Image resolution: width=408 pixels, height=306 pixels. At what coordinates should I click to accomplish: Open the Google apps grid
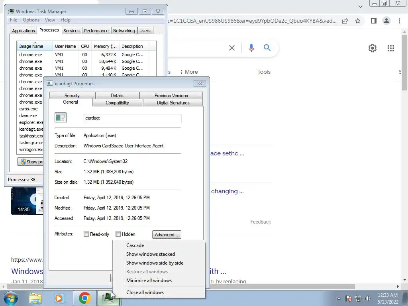coord(390,48)
